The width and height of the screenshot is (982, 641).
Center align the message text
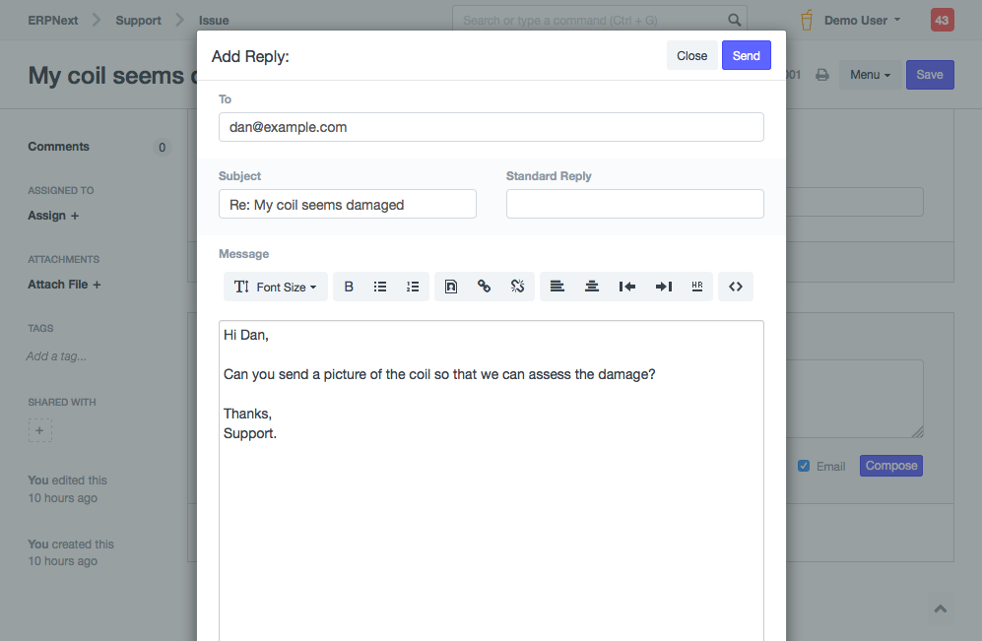(592, 287)
